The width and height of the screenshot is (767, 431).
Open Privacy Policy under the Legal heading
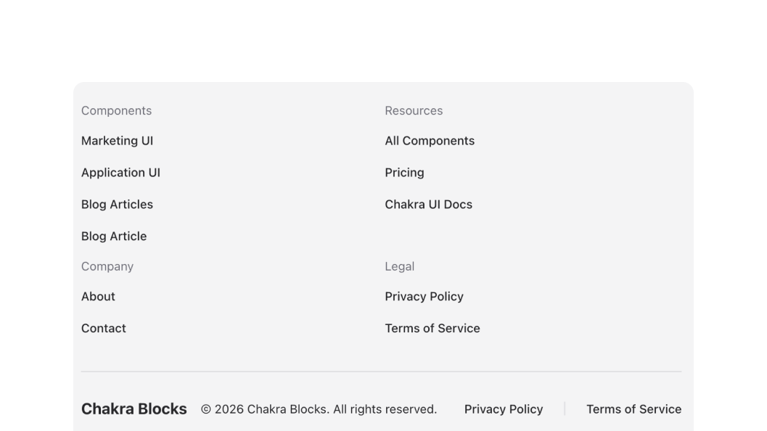[x=424, y=297]
